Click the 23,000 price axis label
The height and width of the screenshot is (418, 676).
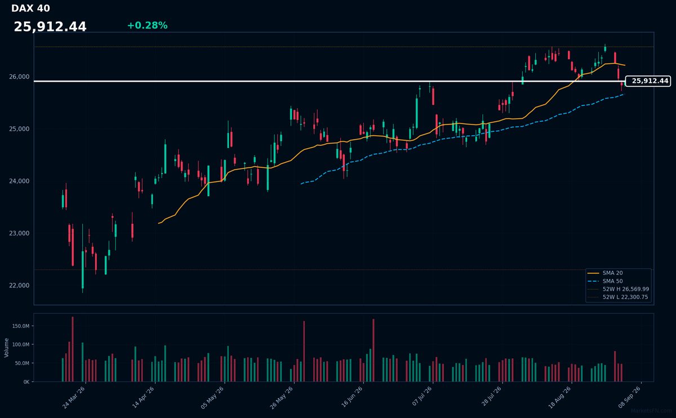[x=19, y=233]
